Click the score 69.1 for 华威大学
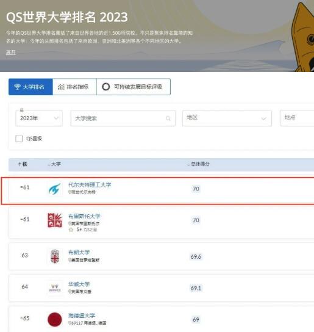Viewport: 314px width, 332px height. click(x=196, y=288)
